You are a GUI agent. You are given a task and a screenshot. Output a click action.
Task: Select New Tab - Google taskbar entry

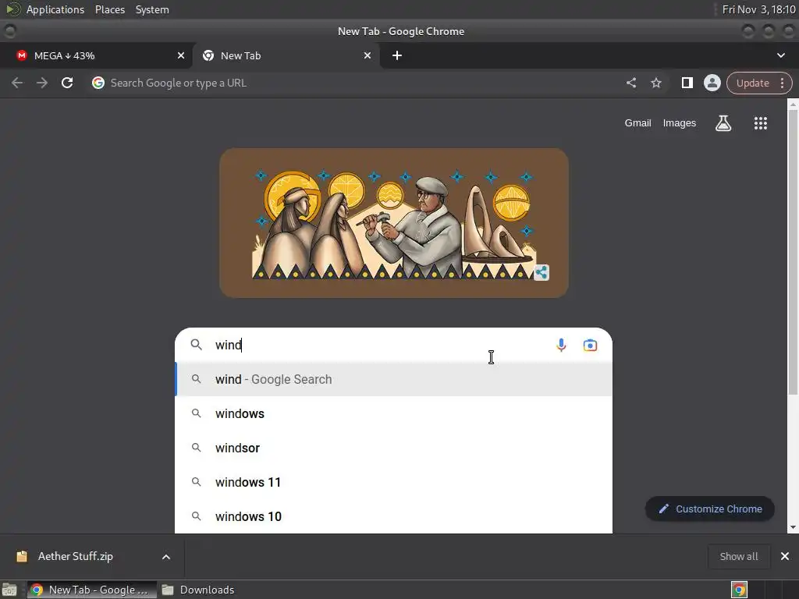tap(92, 590)
